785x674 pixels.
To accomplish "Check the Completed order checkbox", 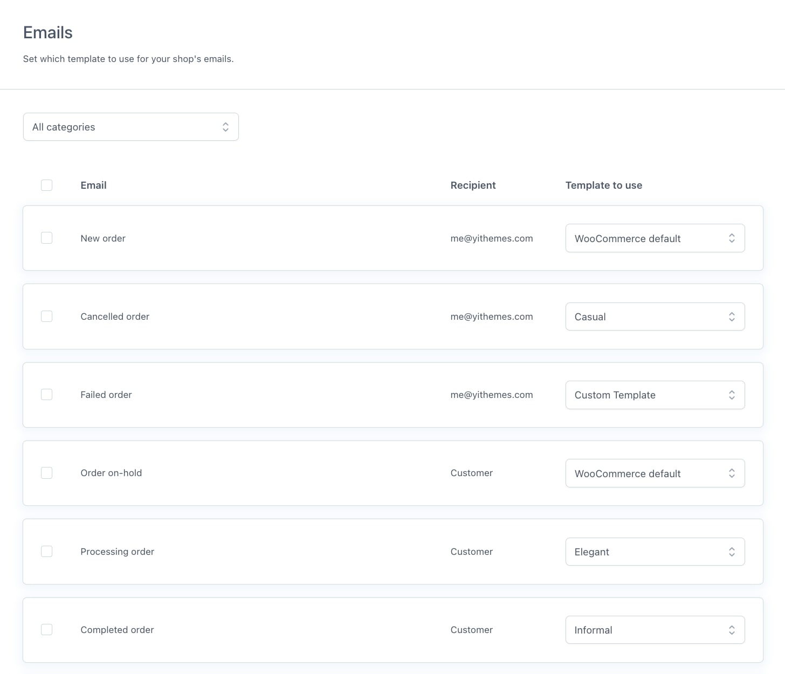I will (x=47, y=630).
